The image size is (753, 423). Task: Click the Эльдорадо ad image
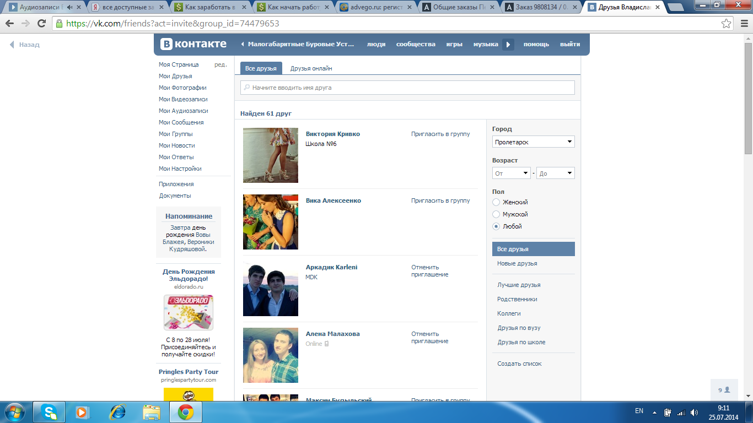(189, 312)
